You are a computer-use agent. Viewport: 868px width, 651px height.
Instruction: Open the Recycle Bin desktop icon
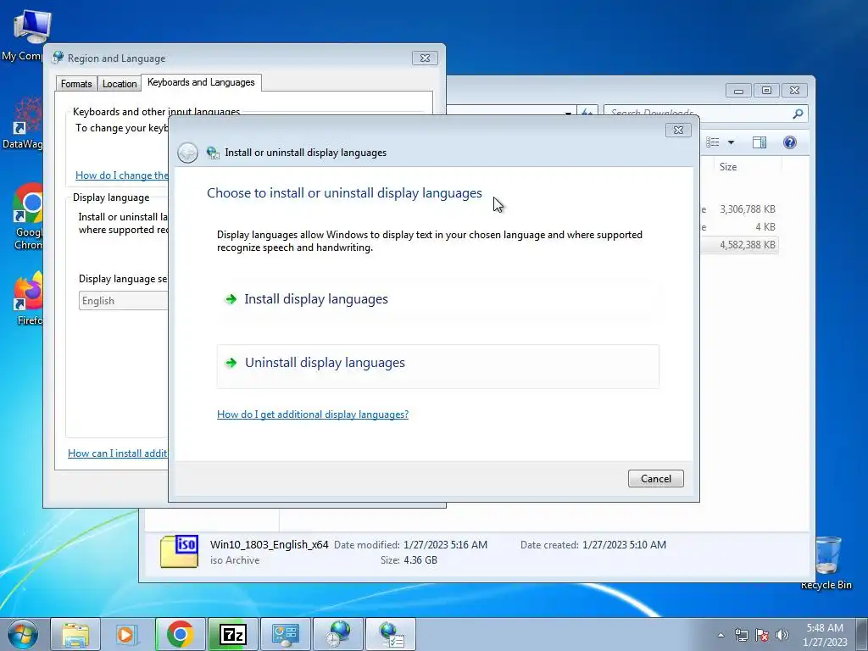826,563
